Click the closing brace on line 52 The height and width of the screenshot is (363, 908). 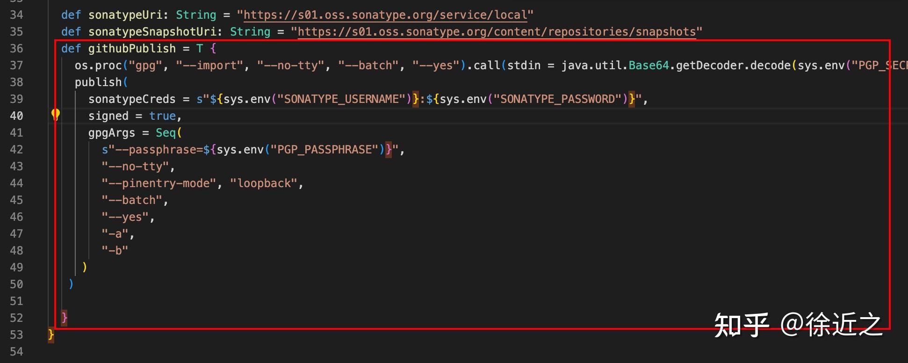click(x=65, y=318)
